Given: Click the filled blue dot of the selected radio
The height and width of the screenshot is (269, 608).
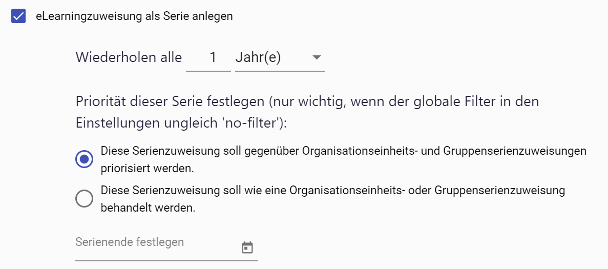Looking at the screenshot, I should click(x=84, y=159).
